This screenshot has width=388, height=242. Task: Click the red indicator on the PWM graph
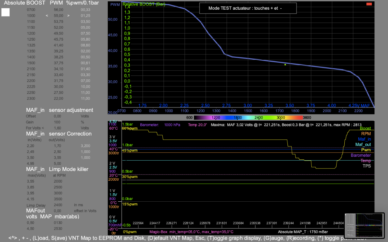tap(369, 4)
